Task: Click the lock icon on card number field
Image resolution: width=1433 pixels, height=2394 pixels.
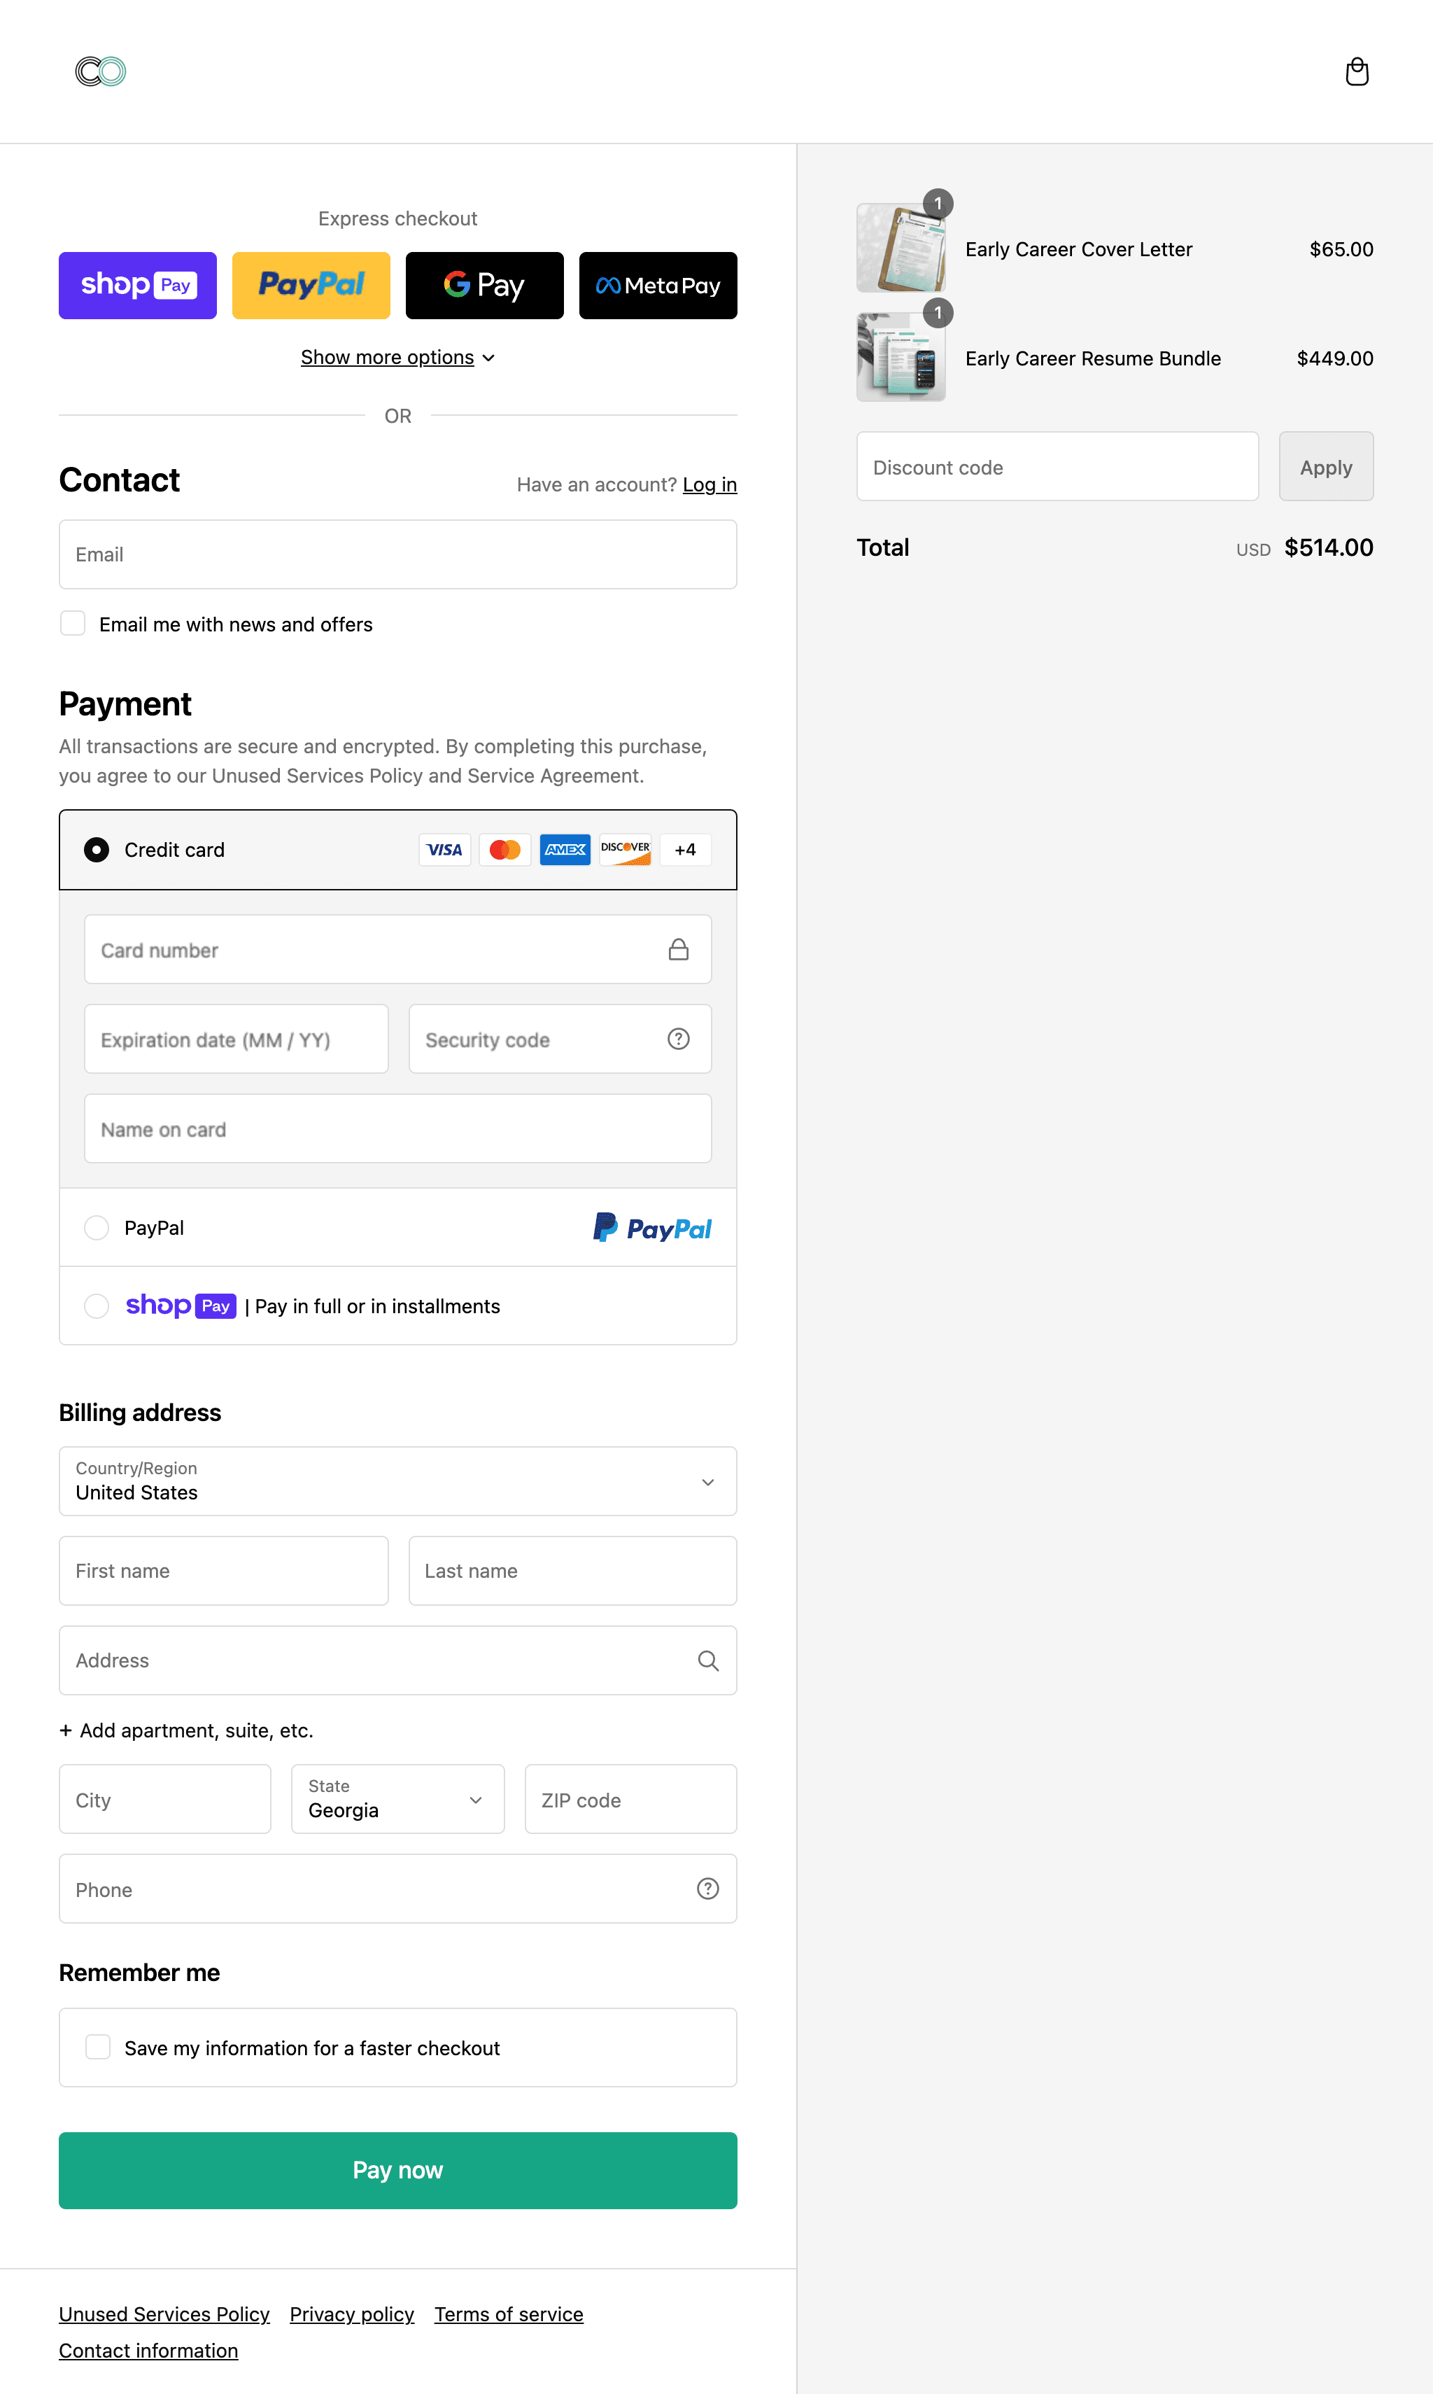Action: point(677,951)
